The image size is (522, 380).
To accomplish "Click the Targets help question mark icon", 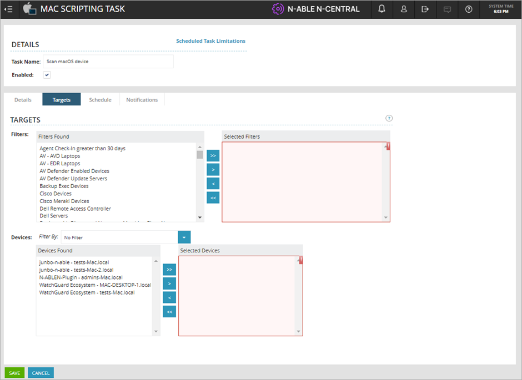I will pyautogui.click(x=389, y=118).
